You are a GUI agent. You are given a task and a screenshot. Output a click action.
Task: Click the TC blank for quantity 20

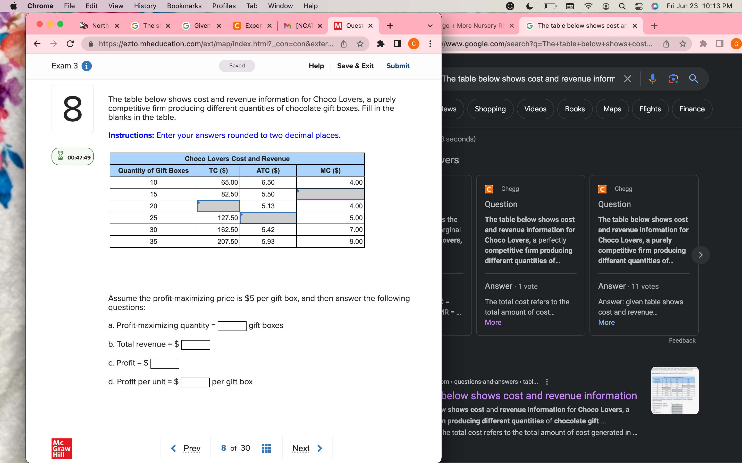[218, 206]
